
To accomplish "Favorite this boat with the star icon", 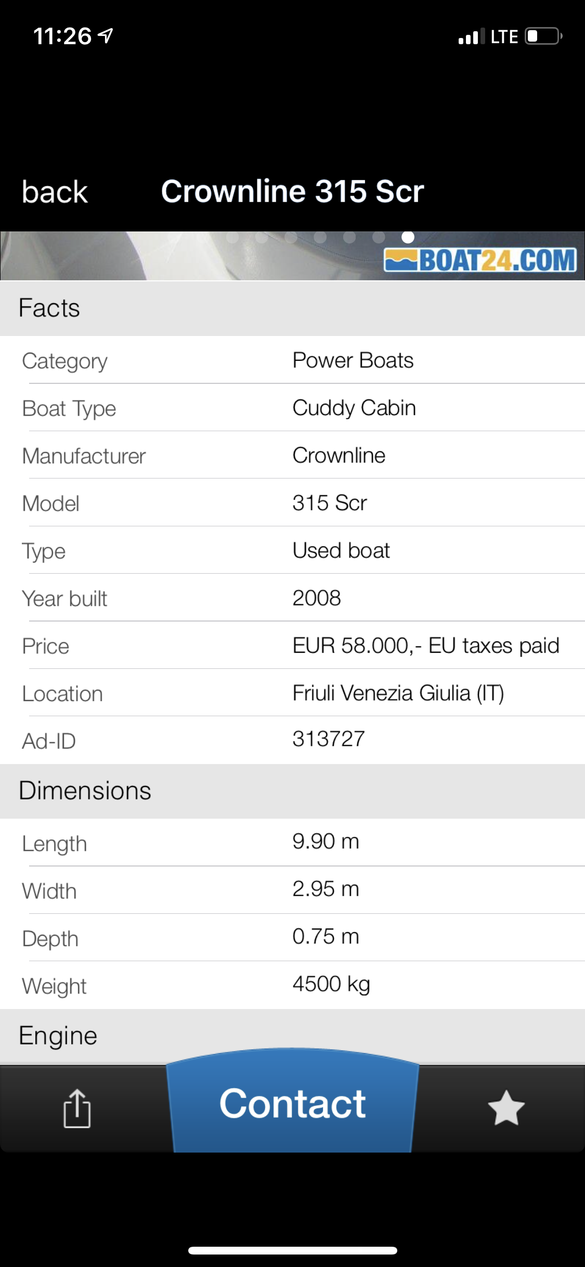I will pyautogui.click(x=506, y=1108).
